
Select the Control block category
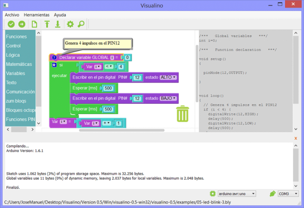(x=13, y=46)
